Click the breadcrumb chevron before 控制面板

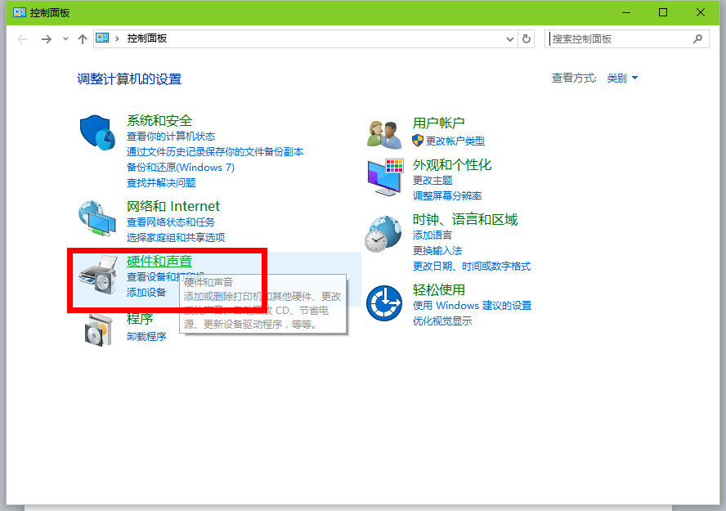click(117, 39)
